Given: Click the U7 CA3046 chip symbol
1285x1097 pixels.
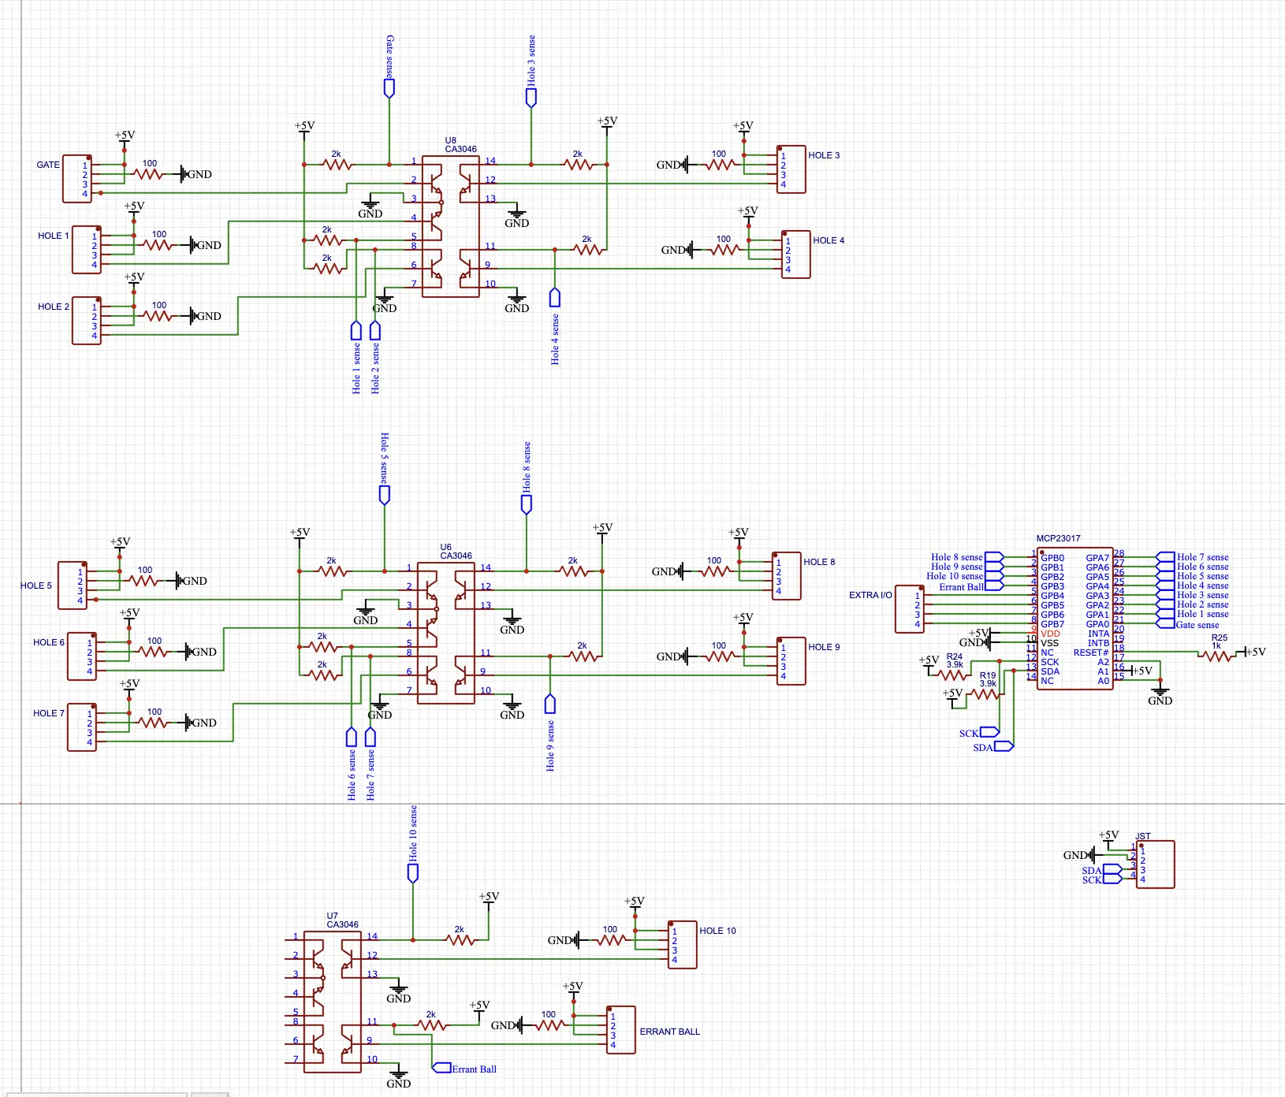Looking at the screenshot, I should pyautogui.click(x=332, y=1002).
